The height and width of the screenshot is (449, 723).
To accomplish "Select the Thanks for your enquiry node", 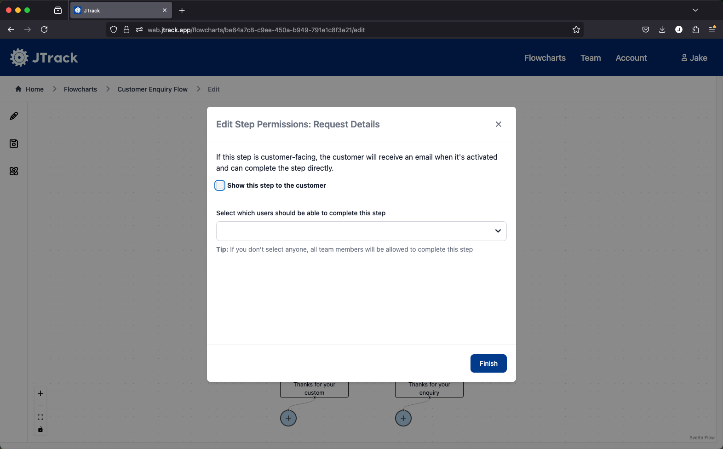I will pyautogui.click(x=429, y=389).
